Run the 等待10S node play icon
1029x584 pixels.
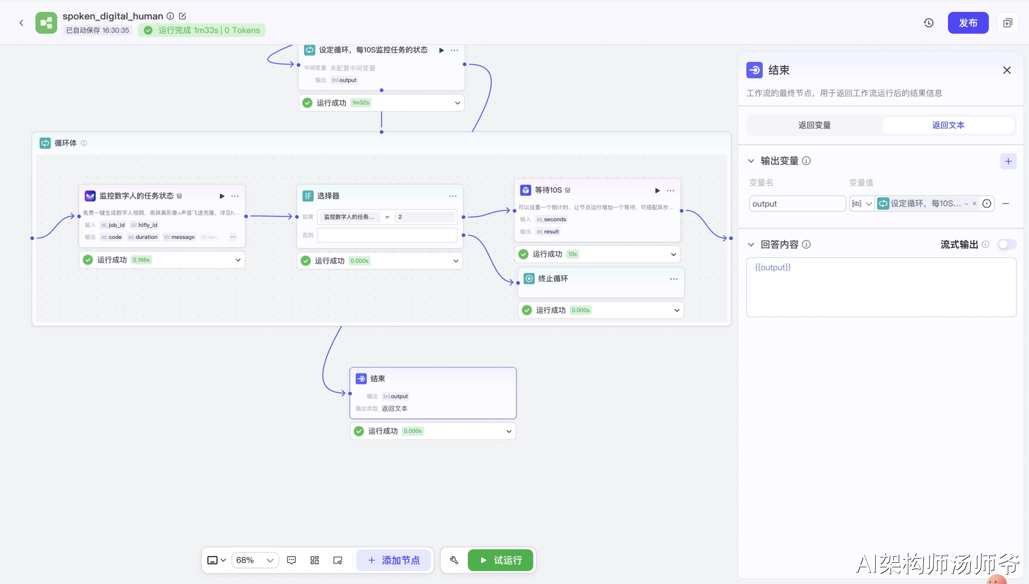pyautogui.click(x=657, y=190)
